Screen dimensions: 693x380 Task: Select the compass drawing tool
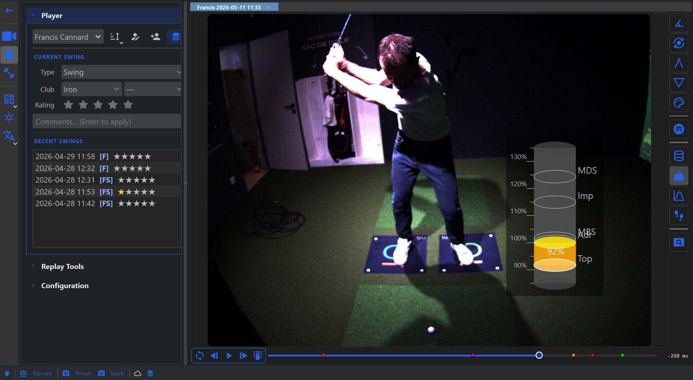click(679, 63)
